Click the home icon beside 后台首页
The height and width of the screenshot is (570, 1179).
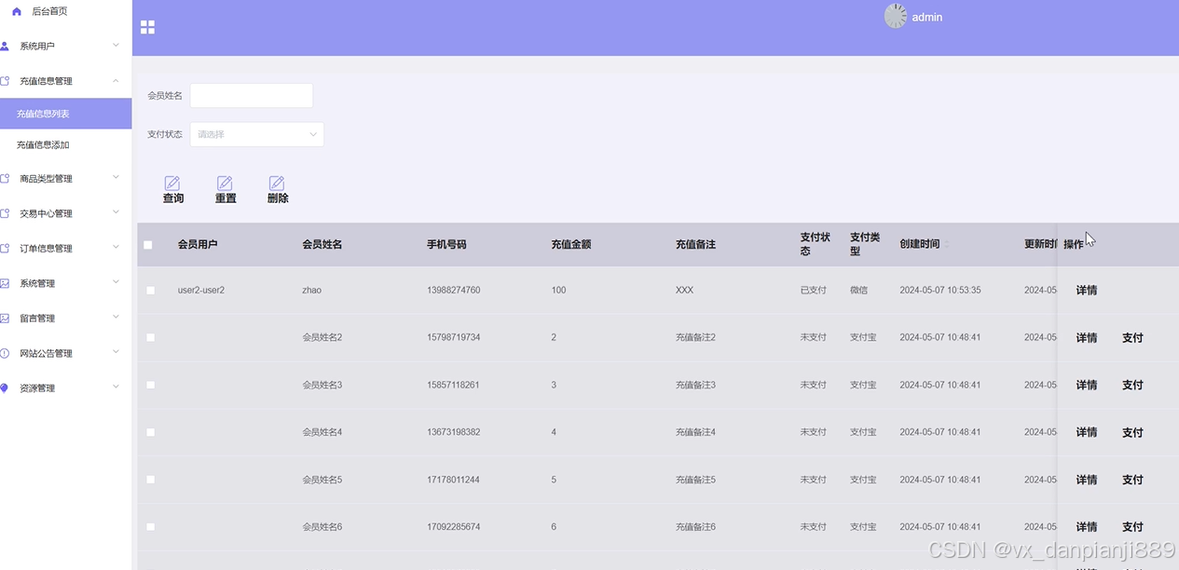(x=17, y=11)
